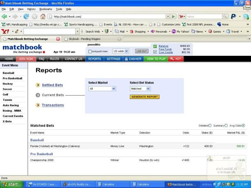Open the Bookmarks menu
The height and width of the screenshot is (188, 251).
[x=45, y=9]
